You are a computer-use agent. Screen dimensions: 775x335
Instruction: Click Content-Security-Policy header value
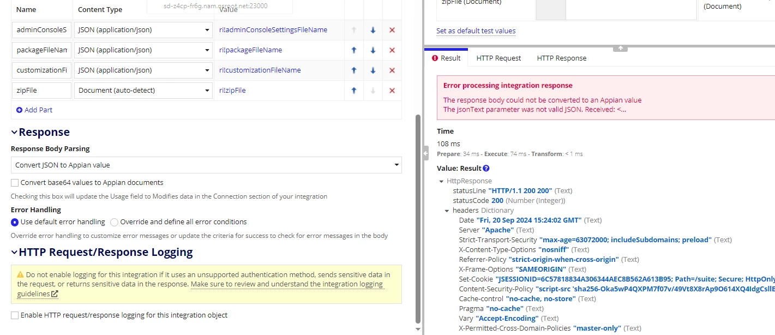click(x=655, y=289)
